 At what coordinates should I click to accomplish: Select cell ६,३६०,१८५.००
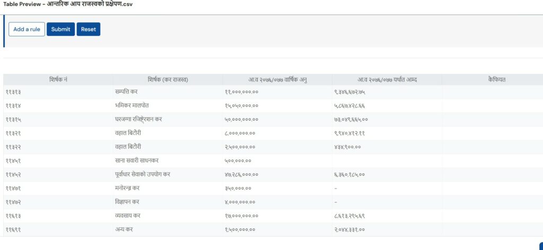(x=387, y=175)
